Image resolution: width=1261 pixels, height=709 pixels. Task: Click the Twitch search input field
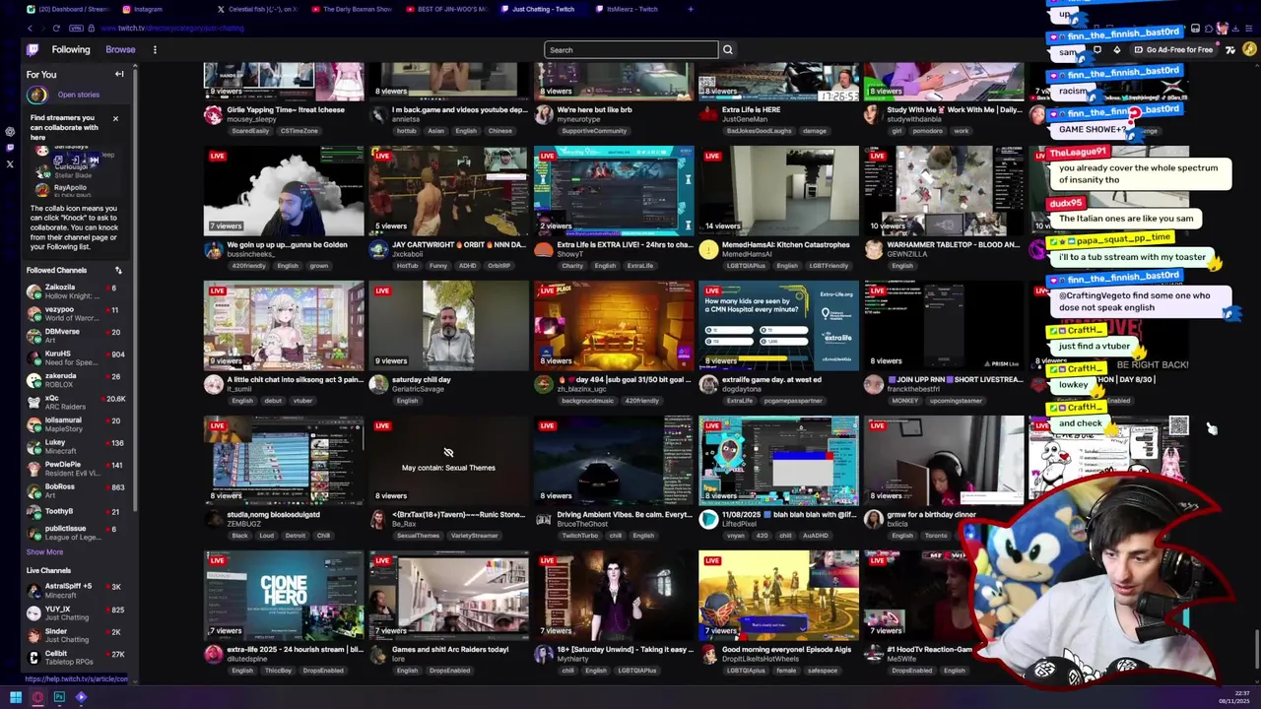pos(630,49)
